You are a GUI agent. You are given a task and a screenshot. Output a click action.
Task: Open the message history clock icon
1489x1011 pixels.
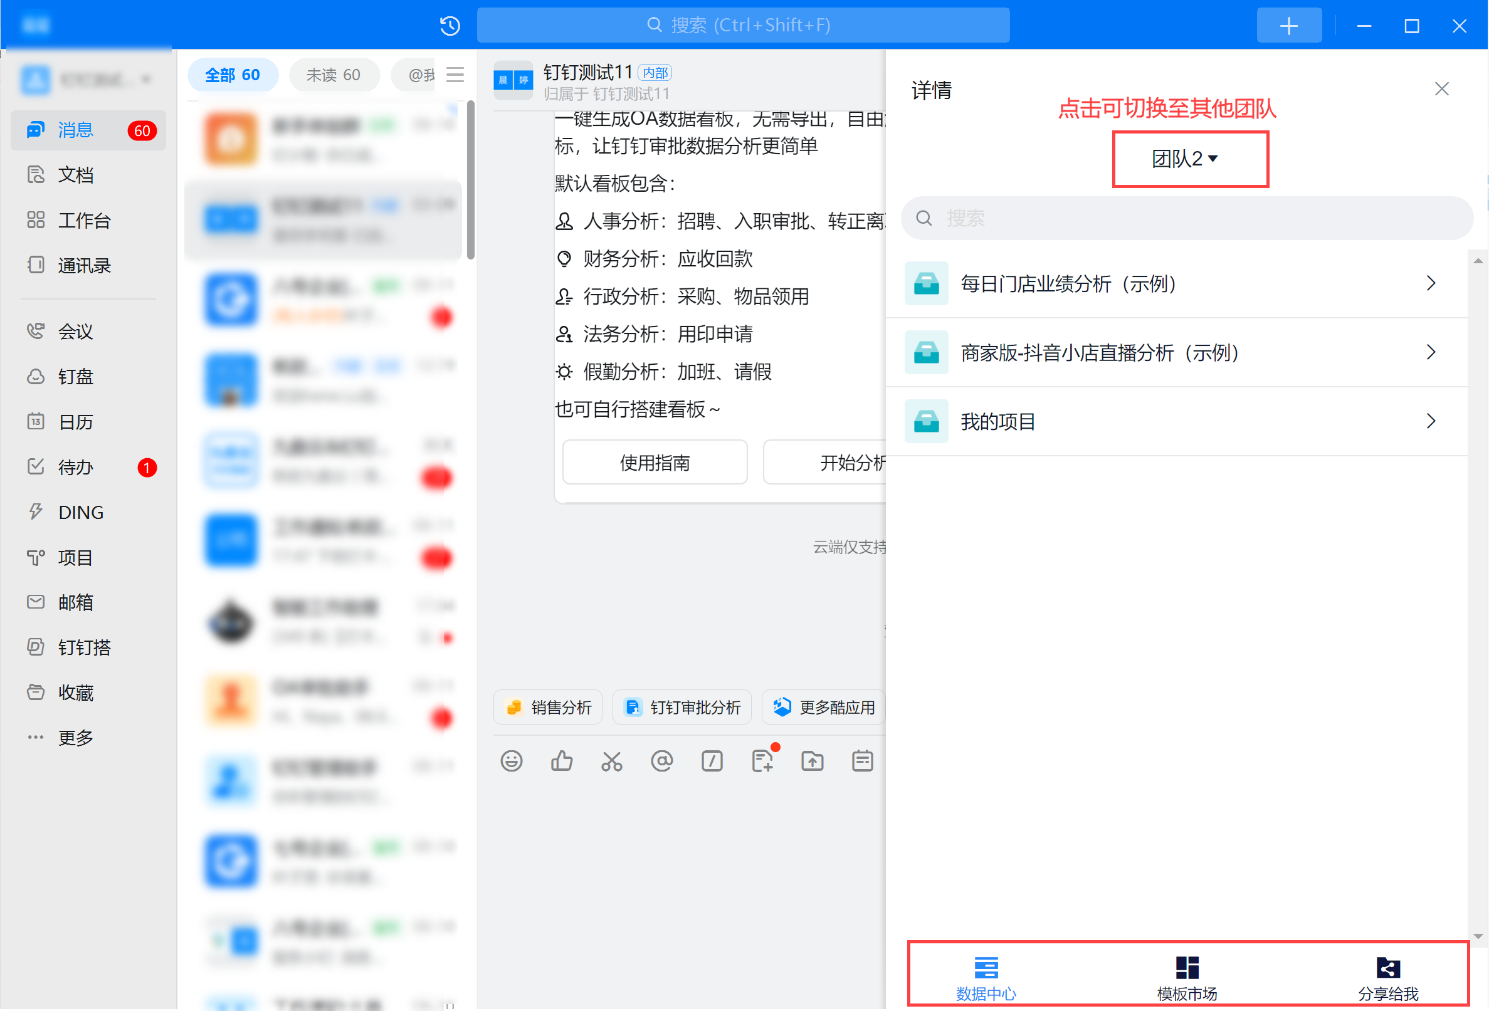pos(450,26)
